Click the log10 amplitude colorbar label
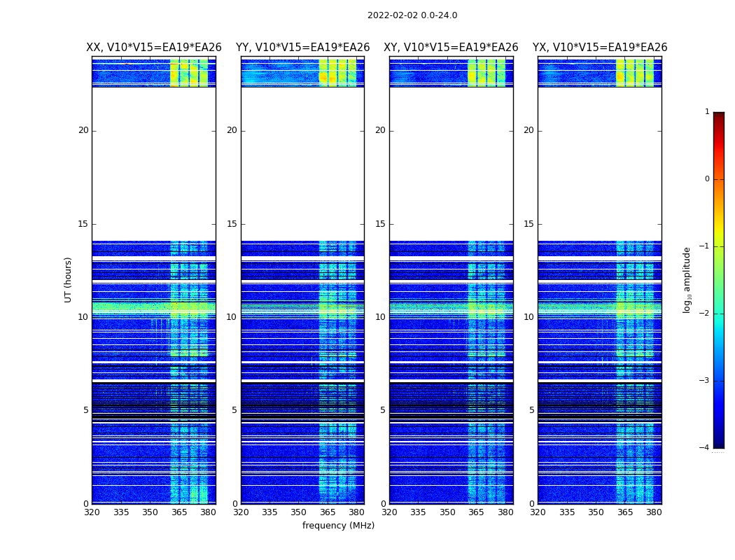The height and width of the screenshot is (560, 735). point(687,280)
